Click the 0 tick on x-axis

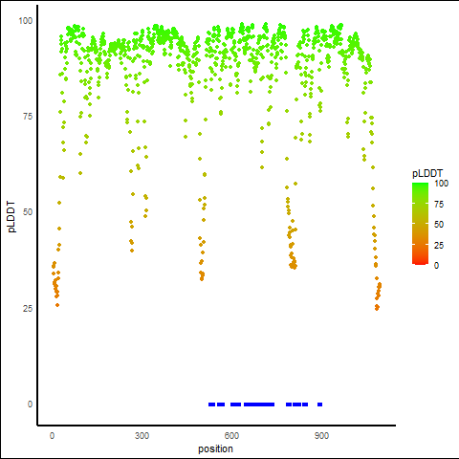click(x=52, y=436)
